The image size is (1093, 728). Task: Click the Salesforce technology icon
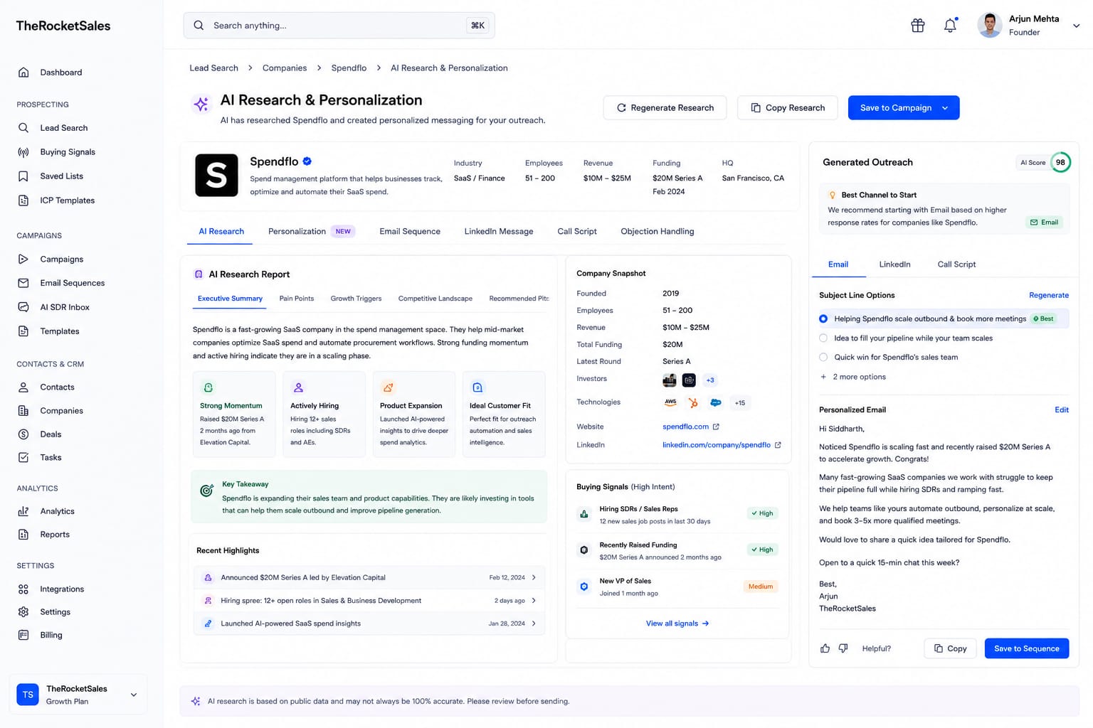(x=716, y=402)
